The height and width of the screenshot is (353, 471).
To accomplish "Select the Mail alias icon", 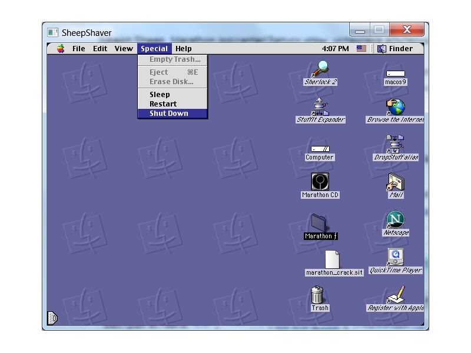I will (396, 182).
